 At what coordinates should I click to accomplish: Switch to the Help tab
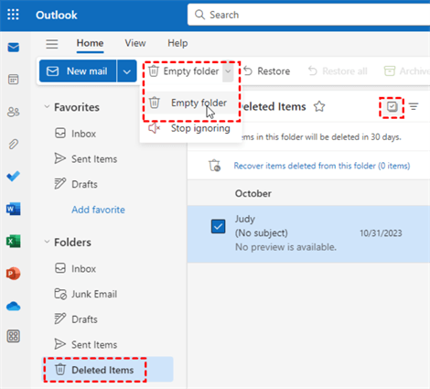pos(177,43)
